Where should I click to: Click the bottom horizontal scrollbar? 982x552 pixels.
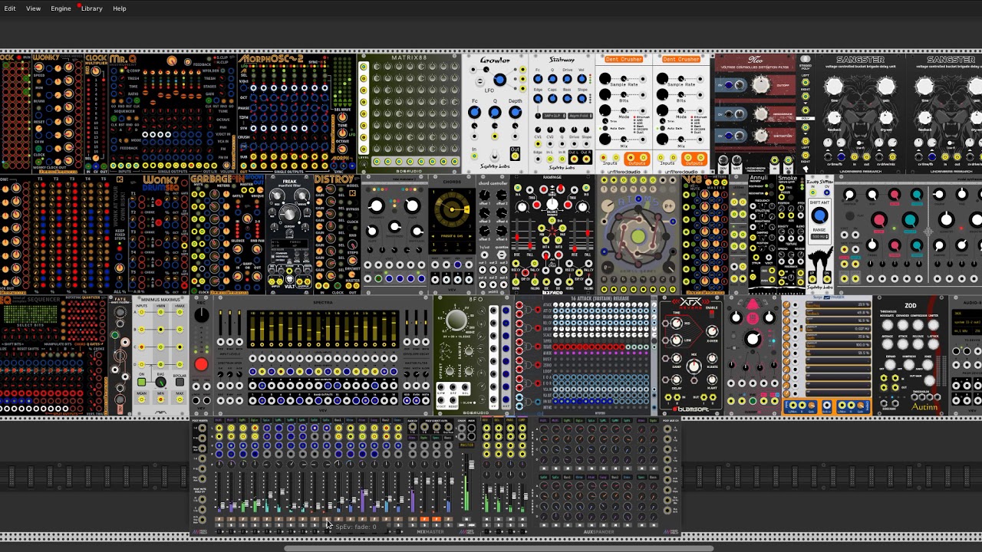(499, 548)
